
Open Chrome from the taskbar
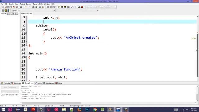(95, 109)
